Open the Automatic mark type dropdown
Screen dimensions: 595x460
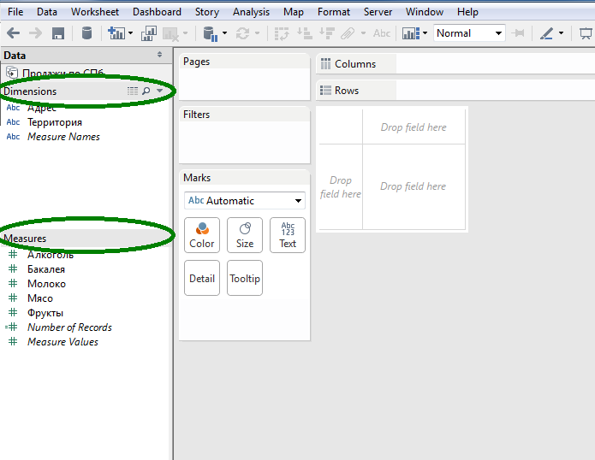[244, 200]
